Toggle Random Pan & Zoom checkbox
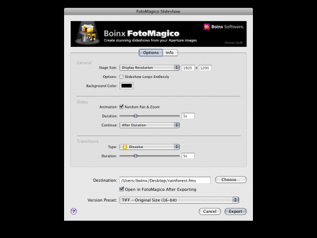317x238 pixels. pos(122,107)
